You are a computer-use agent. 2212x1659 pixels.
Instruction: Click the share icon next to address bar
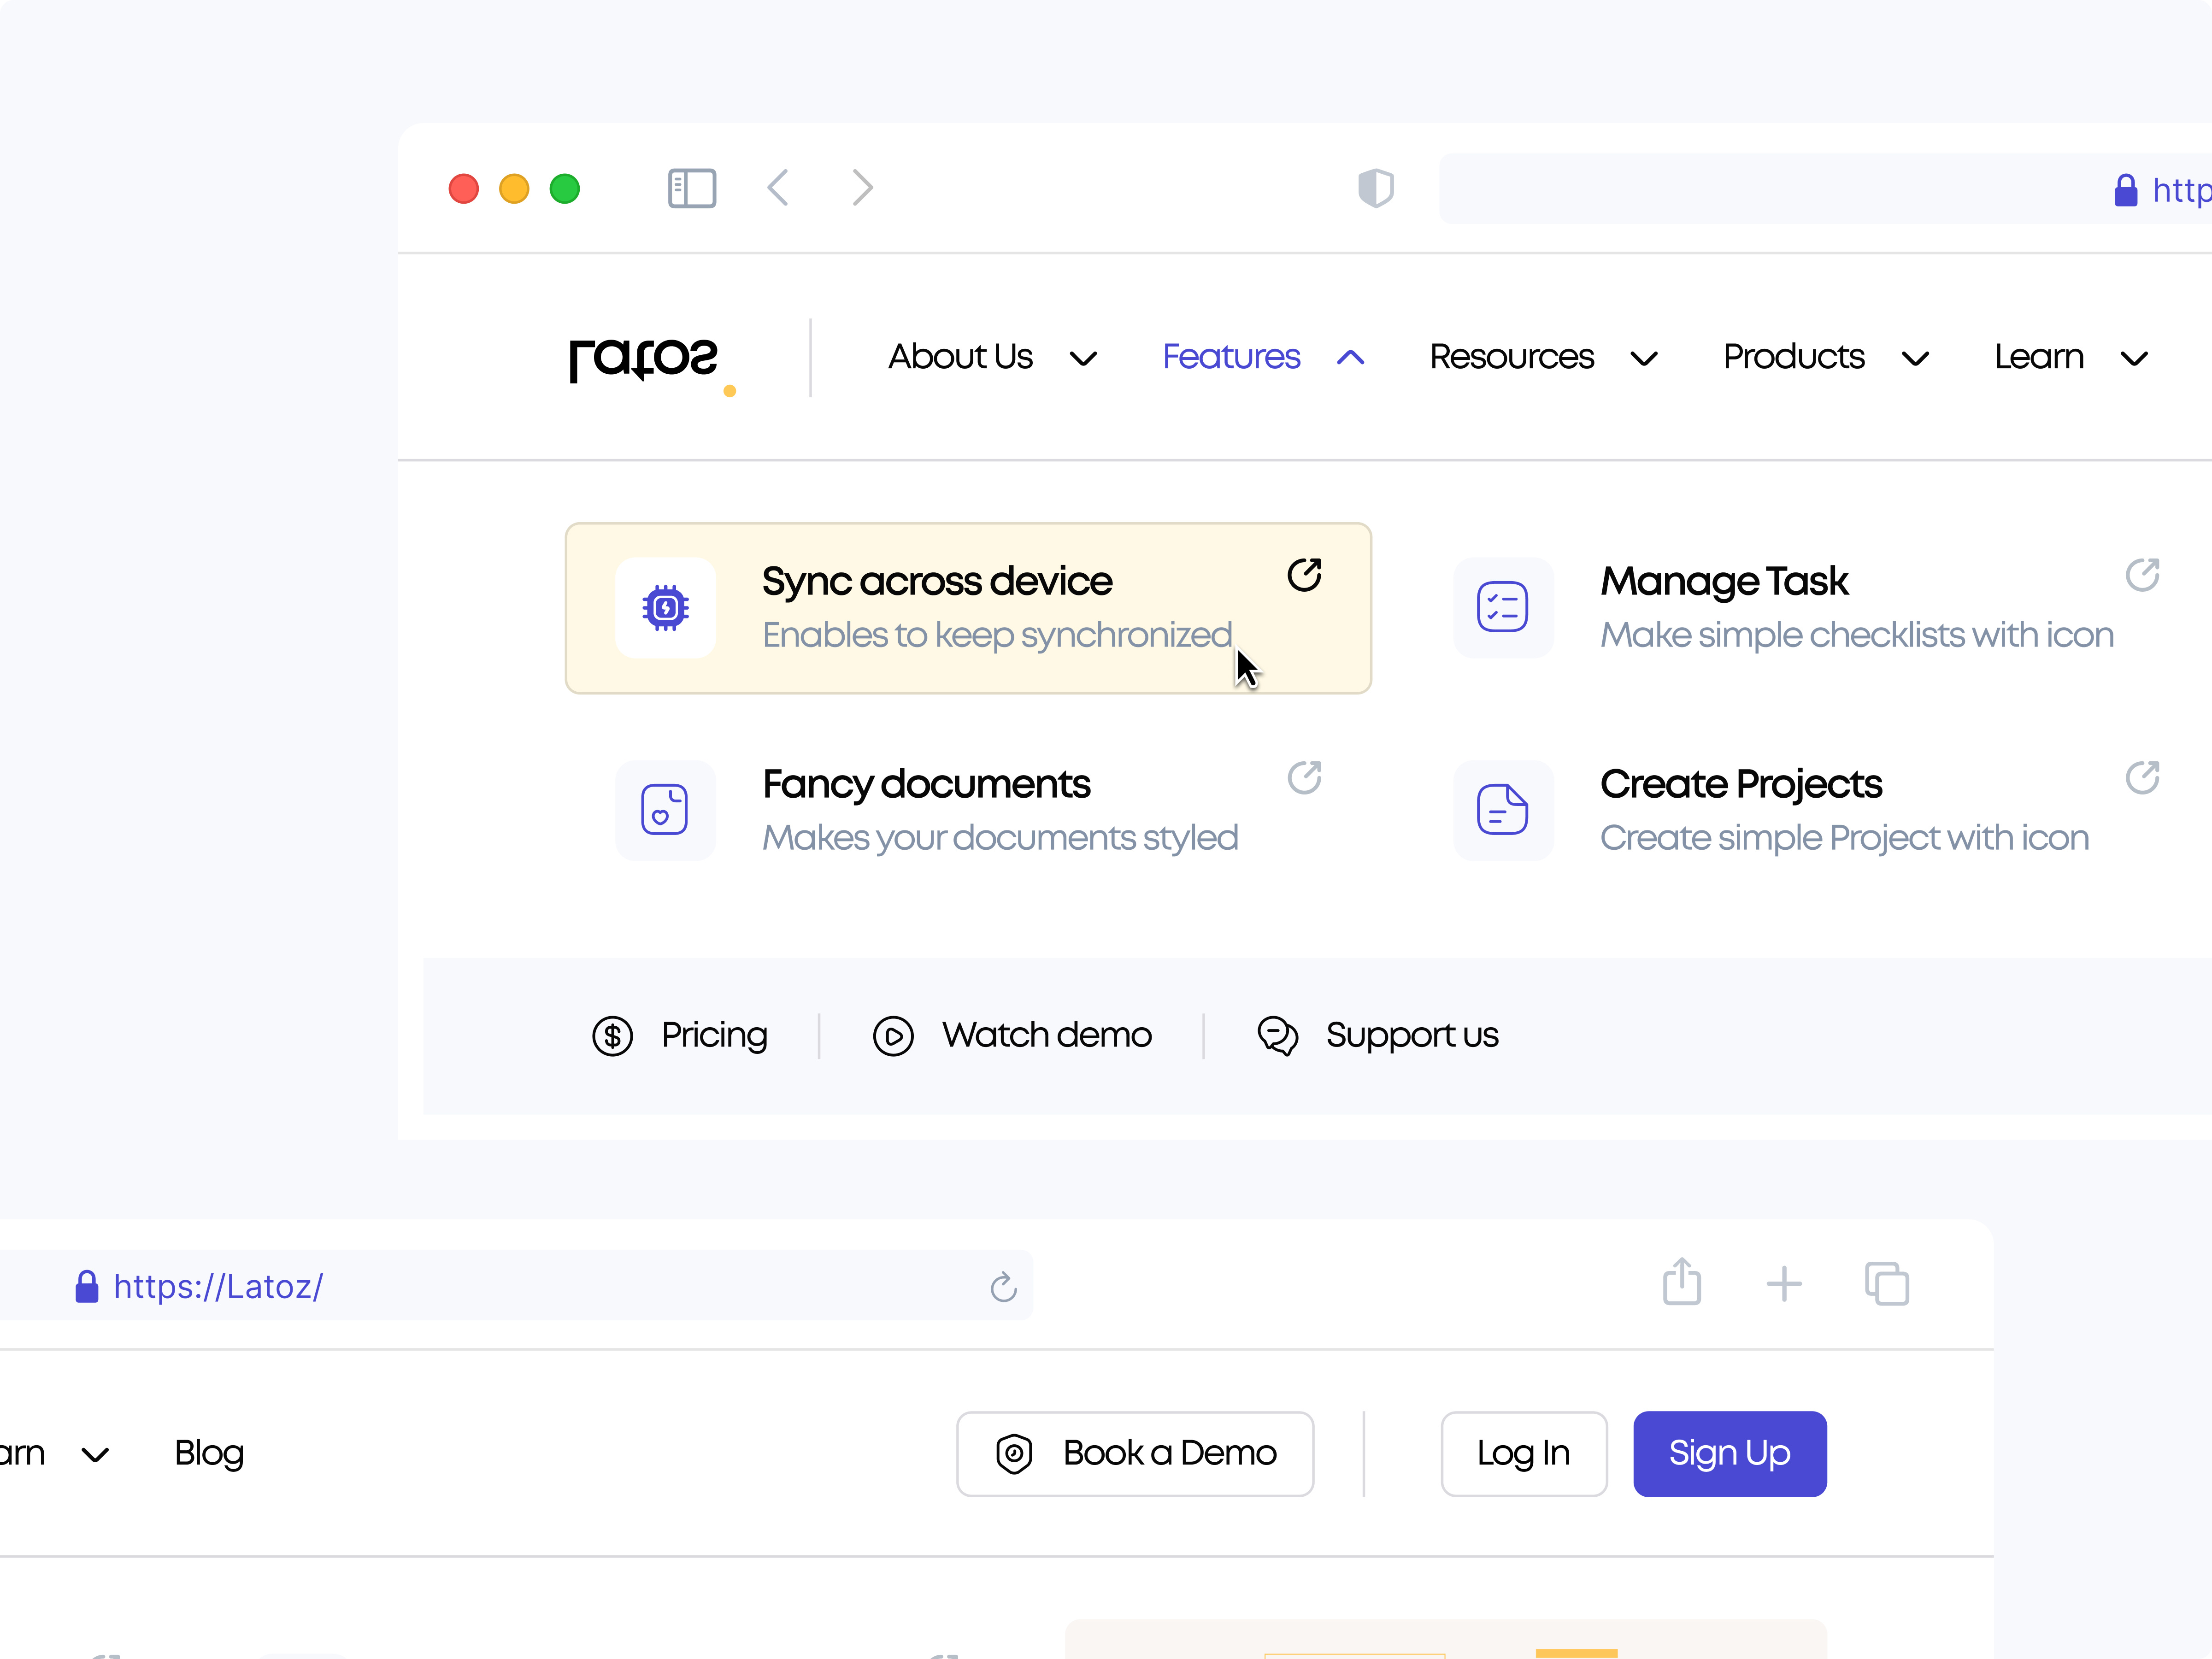[x=1681, y=1284]
